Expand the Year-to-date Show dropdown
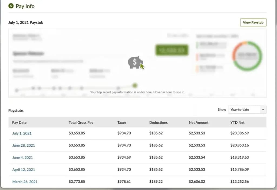 click(247, 110)
